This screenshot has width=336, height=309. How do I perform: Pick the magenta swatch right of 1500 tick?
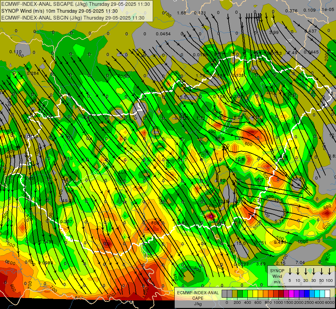[291, 294]
